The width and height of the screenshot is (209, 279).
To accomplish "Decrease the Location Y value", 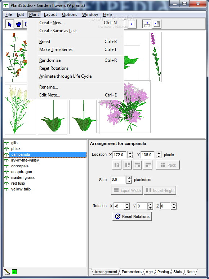I will click(159, 156).
